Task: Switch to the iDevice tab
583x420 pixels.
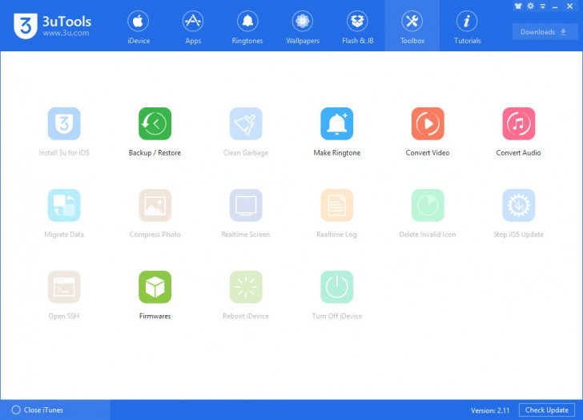Action: (139, 26)
